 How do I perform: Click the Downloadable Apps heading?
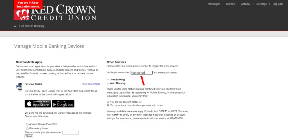[x=29, y=62]
